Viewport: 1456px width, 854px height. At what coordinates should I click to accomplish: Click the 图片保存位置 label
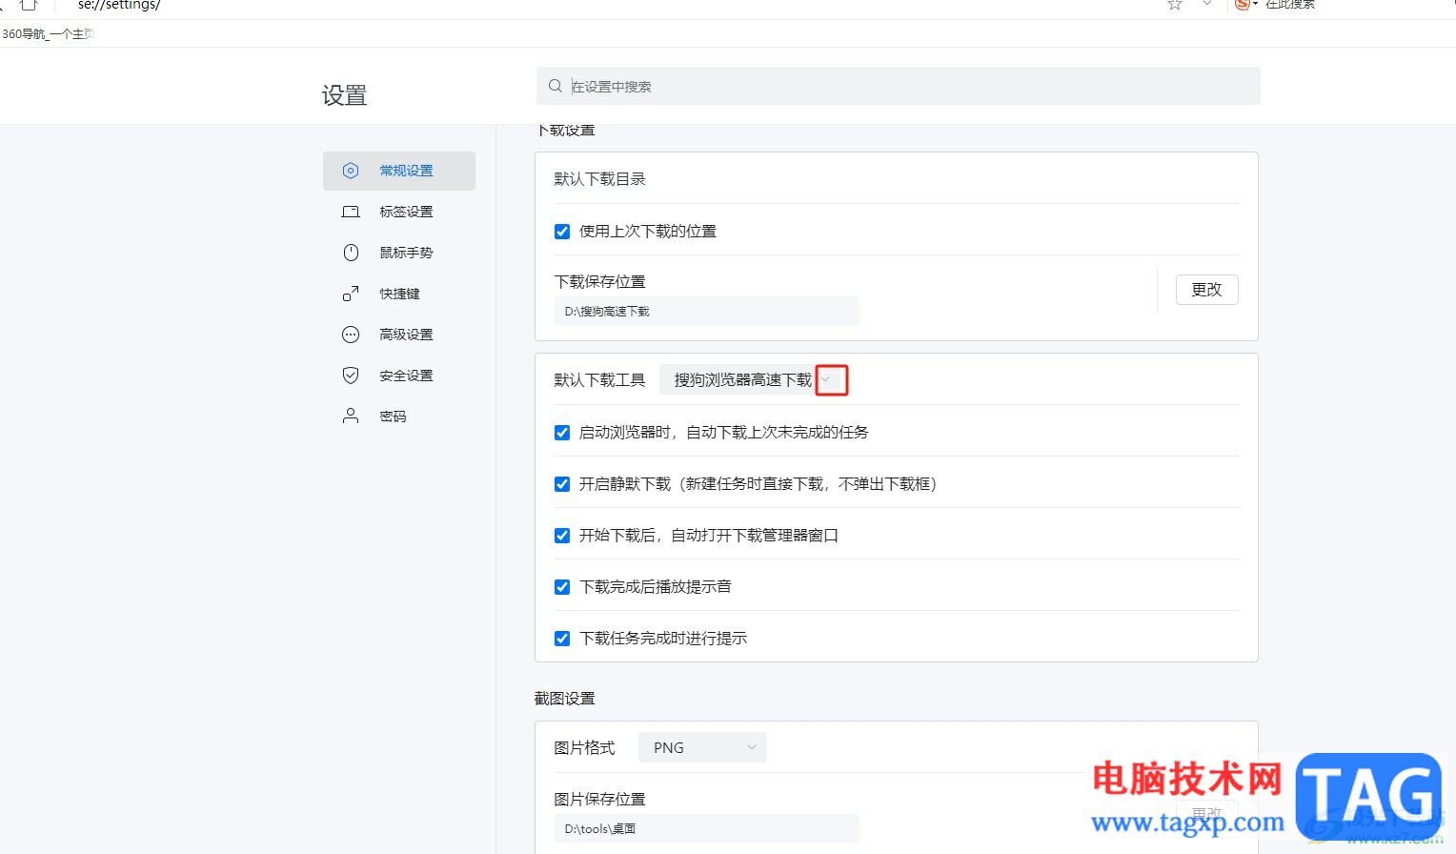[x=600, y=800]
